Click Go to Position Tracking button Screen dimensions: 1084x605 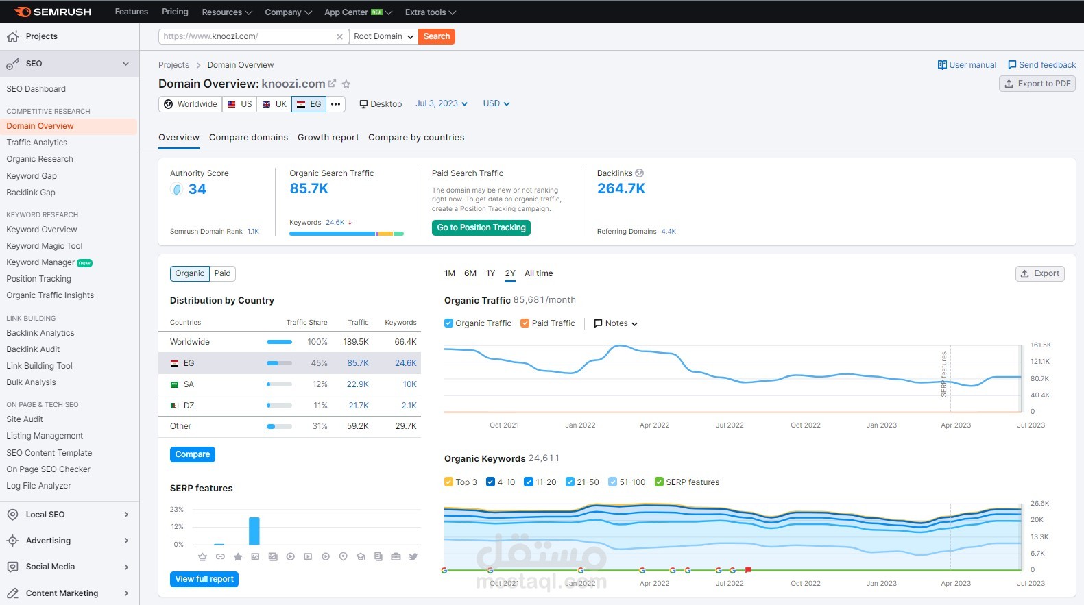click(x=481, y=227)
